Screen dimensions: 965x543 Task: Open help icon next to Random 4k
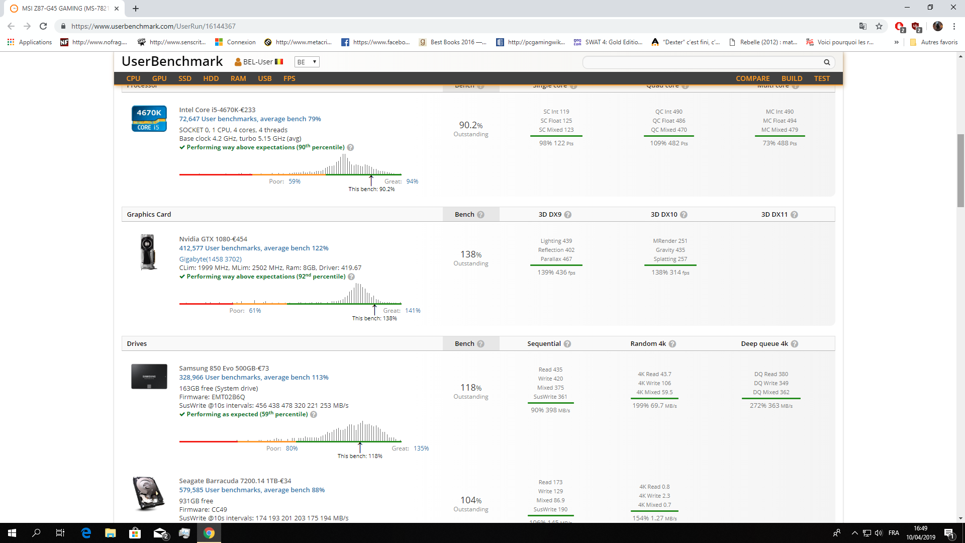click(672, 344)
